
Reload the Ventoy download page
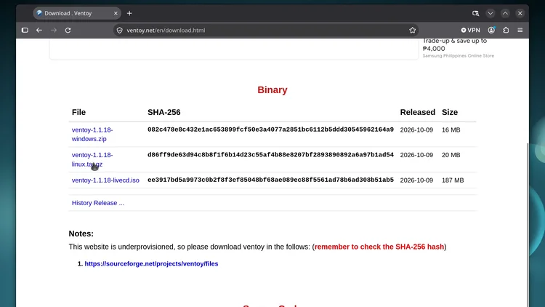coord(68,31)
